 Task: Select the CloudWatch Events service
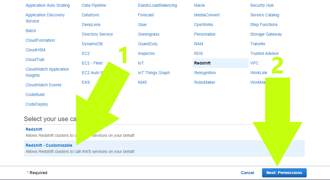[x=43, y=85]
